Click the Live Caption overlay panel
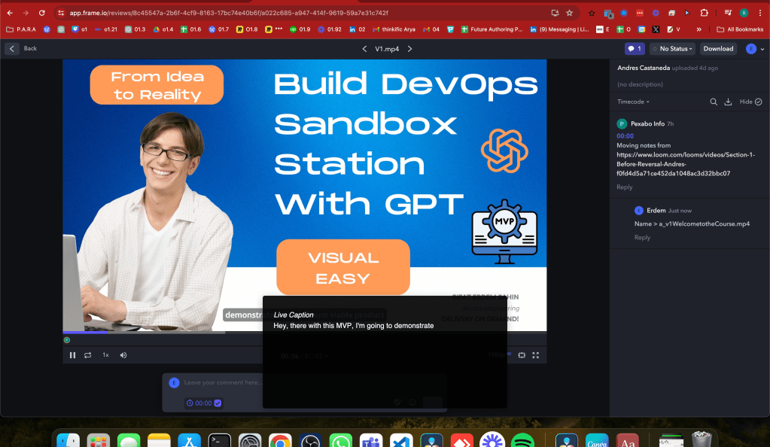The width and height of the screenshot is (770, 447). (385, 351)
